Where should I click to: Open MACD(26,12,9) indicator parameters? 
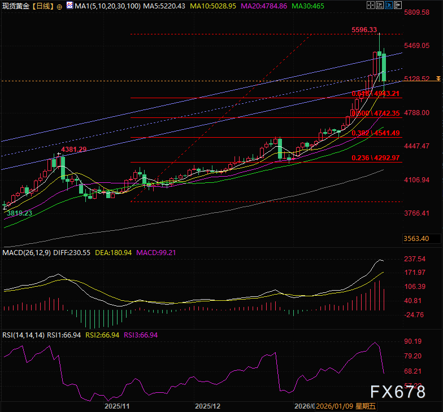[x=26, y=253]
